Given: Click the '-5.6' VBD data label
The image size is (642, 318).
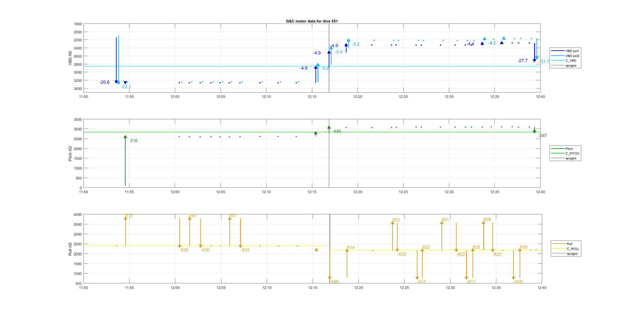Looking at the screenshot, I should [326, 68].
